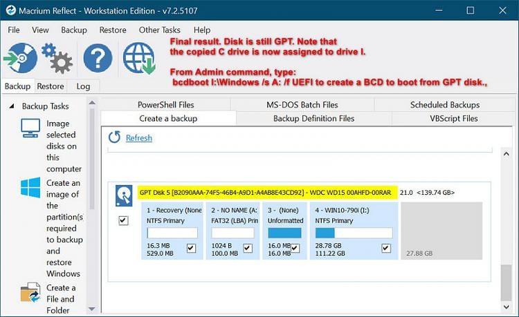Screen dimensions: 519x317
Task: Toggle checkbox for partition 4 WIN10-790i
Action: tap(386, 248)
